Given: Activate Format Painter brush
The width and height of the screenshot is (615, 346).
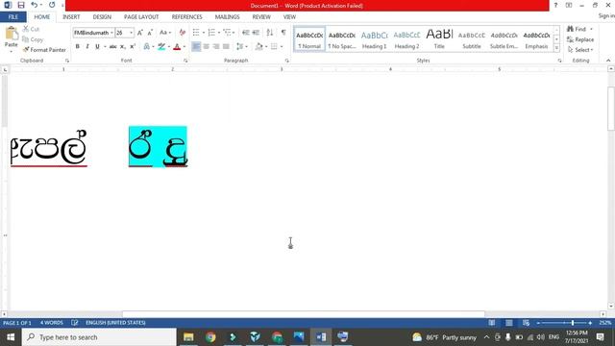Looking at the screenshot, I should point(26,49).
